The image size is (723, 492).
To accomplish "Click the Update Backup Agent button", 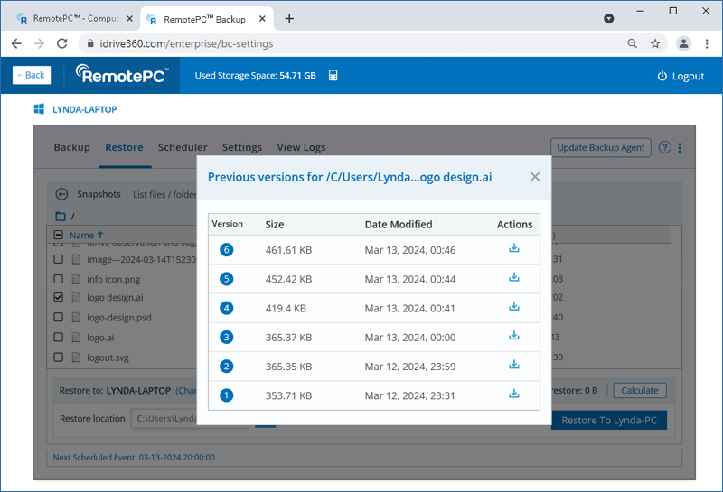I will 600,148.
